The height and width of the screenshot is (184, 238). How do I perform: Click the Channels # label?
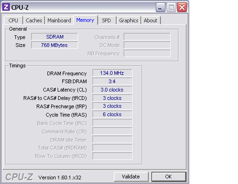(107, 37)
